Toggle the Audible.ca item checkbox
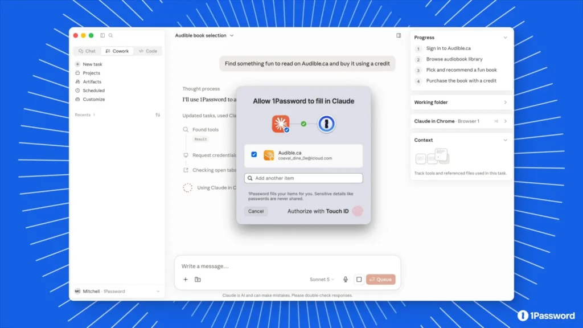The height and width of the screenshot is (328, 583). tap(254, 154)
